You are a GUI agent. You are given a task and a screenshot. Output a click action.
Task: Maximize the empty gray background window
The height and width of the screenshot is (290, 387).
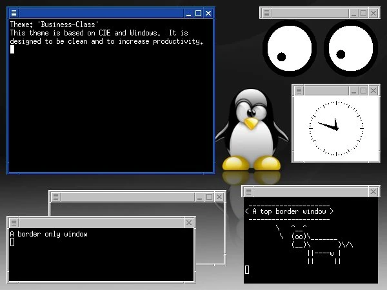pyautogui.click(x=209, y=197)
